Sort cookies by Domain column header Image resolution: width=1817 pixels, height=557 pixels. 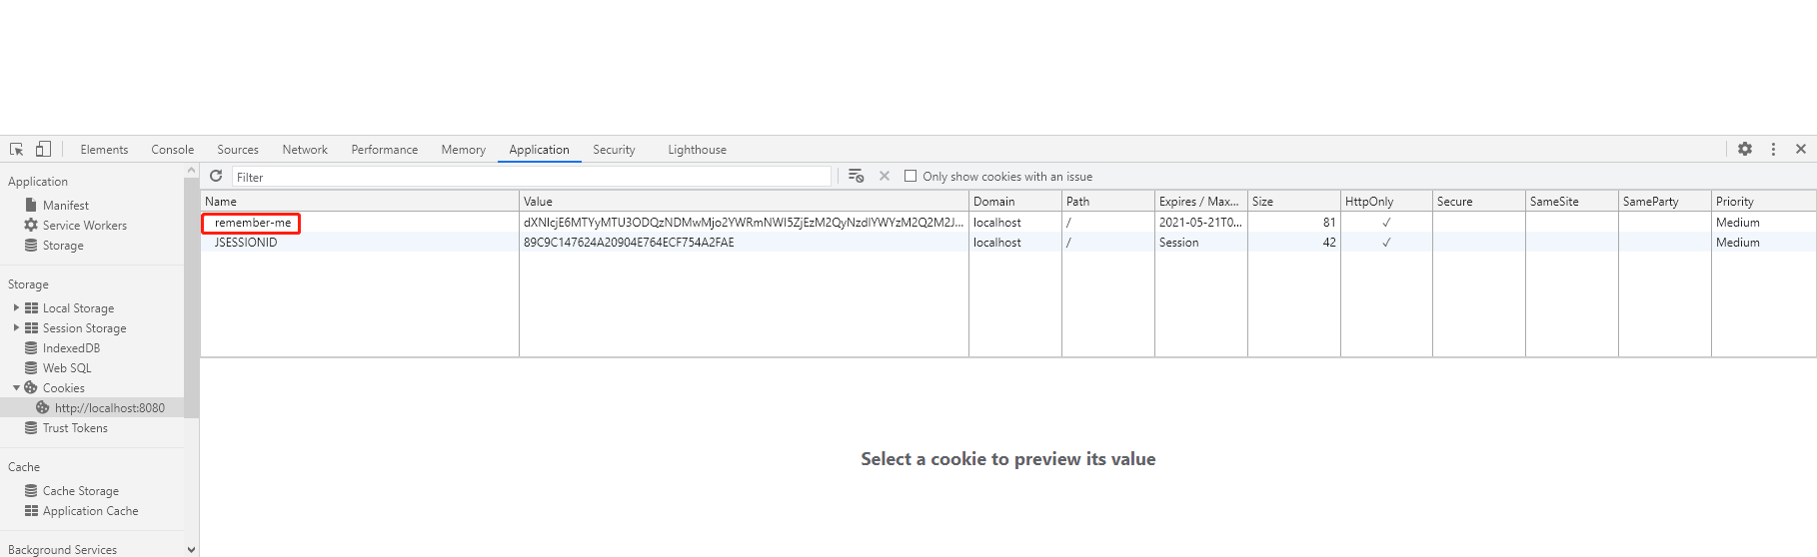pos(1015,201)
